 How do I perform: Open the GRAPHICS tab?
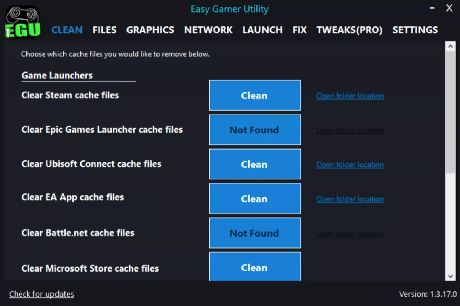click(150, 30)
